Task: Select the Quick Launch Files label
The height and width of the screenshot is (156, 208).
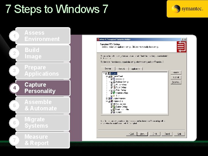Action: tap(122, 109)
